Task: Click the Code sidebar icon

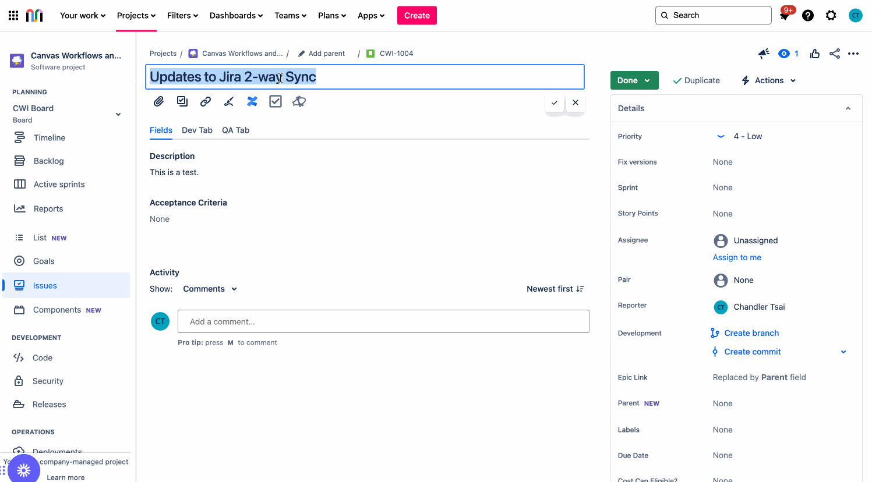Action: 19,357
